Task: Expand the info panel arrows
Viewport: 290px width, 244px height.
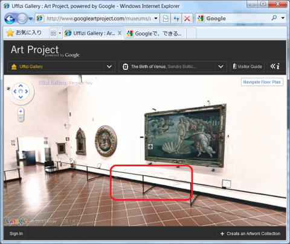Action: click(275, 66)
